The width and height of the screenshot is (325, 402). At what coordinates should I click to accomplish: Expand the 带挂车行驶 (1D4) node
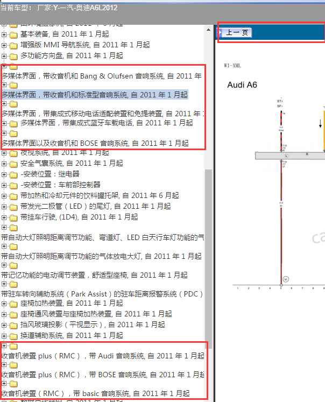[x=4, y=217]
